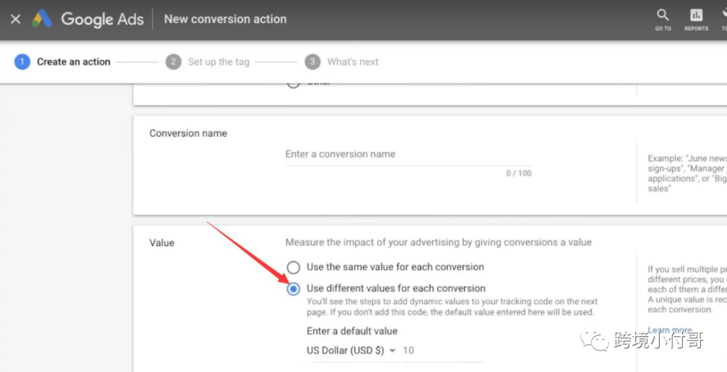
Task: Click the 'Value' section label
Action: click(162, 243)
